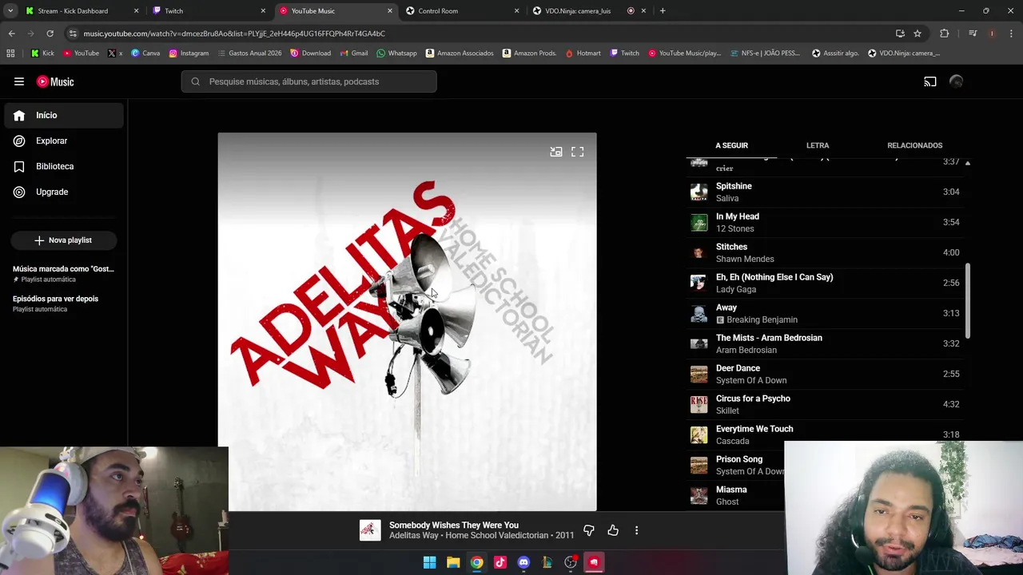Click the song search field
The image size is (1023, 575).
(x=309, y=81)
